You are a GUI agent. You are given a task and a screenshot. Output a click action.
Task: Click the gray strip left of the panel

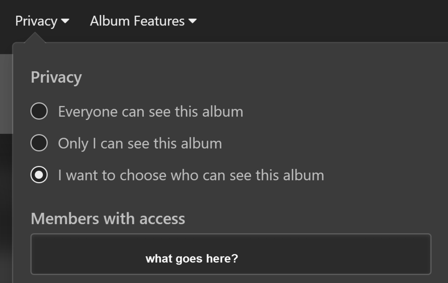6,94
